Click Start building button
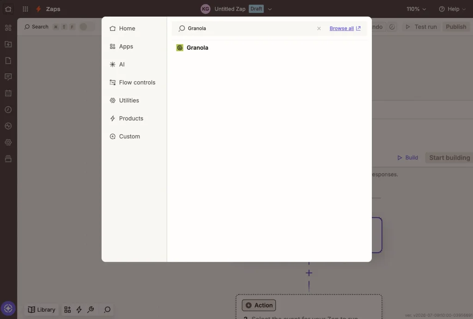Image resolution: width=473 pixels, height=319 pixels. pos(449,158)
